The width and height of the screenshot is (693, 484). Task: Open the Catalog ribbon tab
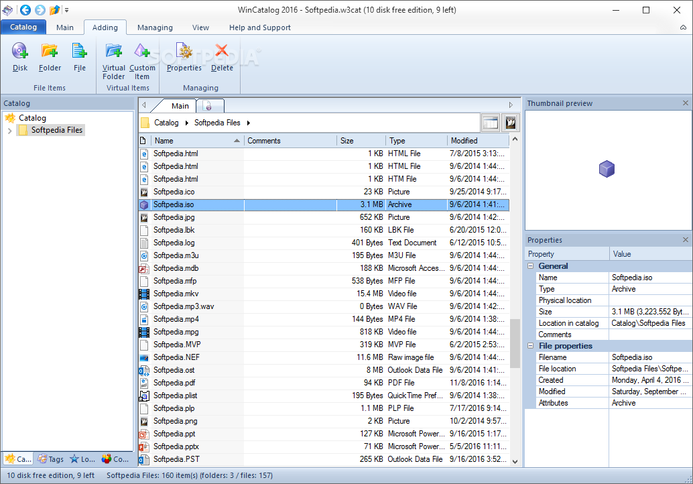pyautogui.click(x=23, y=27)
